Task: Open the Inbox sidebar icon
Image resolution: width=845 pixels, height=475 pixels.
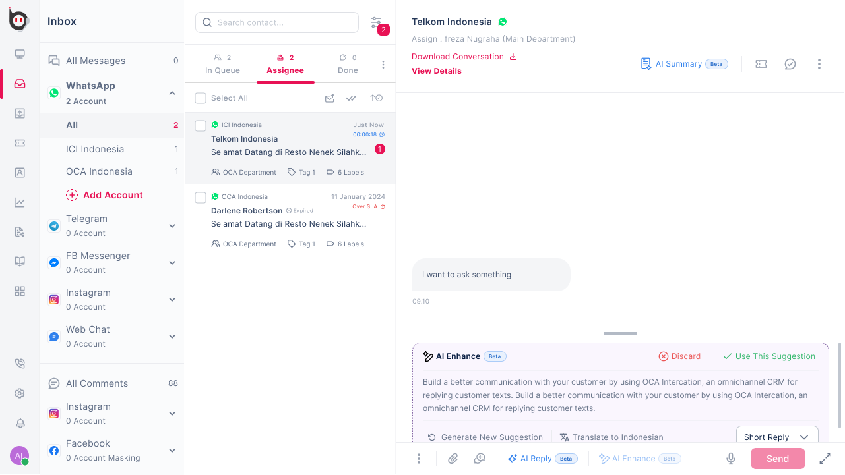Action: point(20,84)
